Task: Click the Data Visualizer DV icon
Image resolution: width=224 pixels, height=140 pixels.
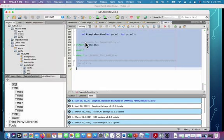Action: point(117,17)
